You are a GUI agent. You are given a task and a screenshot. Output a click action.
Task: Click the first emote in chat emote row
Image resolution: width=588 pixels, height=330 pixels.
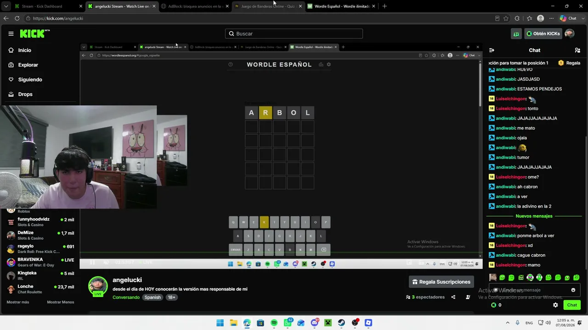(493, 277)
